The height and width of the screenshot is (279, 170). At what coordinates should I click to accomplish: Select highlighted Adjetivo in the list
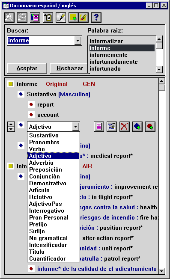coord(53,156)
